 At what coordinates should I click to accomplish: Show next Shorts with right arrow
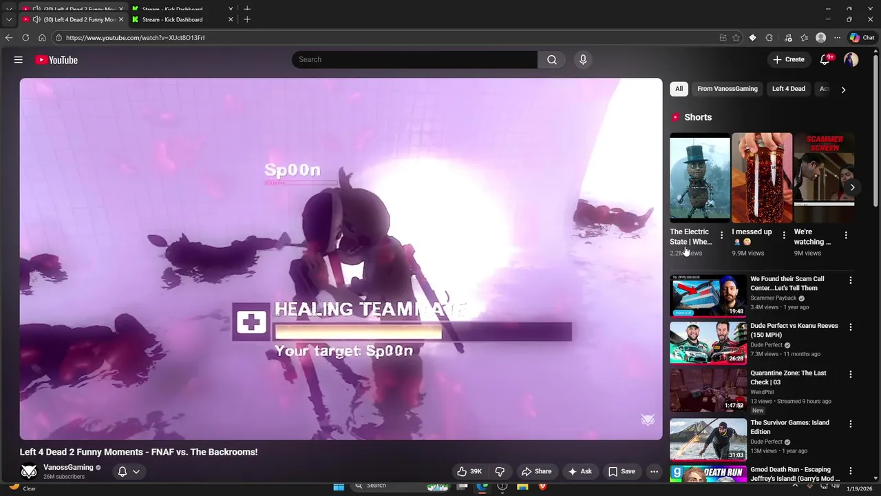[x=852, y=187]
